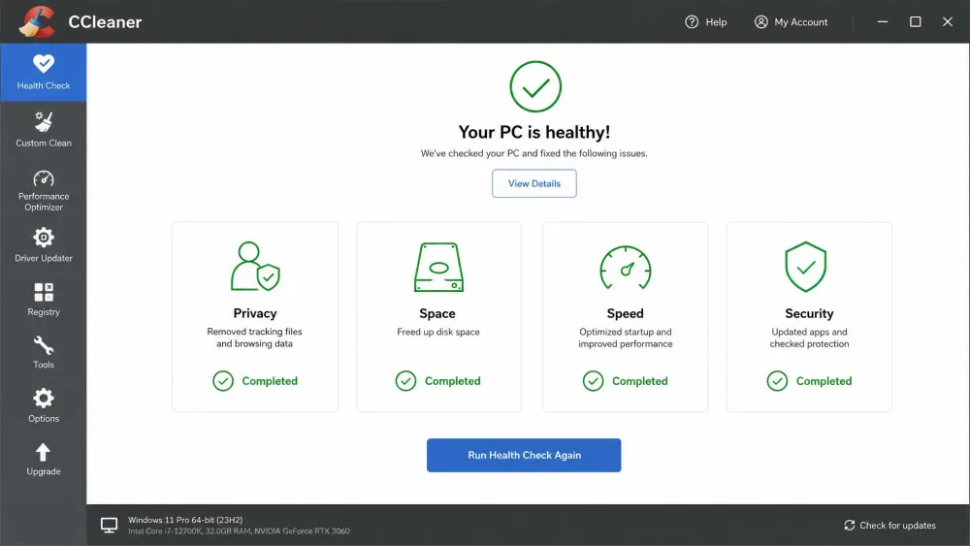Screen dimensions: 970x546
Task: Click 'Updated apps and checked protection' text
Action: click(809, 337)
